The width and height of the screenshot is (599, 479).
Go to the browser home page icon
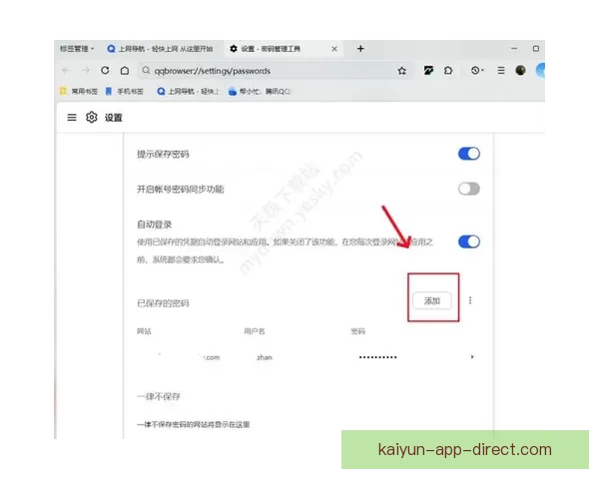(x=125, y=70)
